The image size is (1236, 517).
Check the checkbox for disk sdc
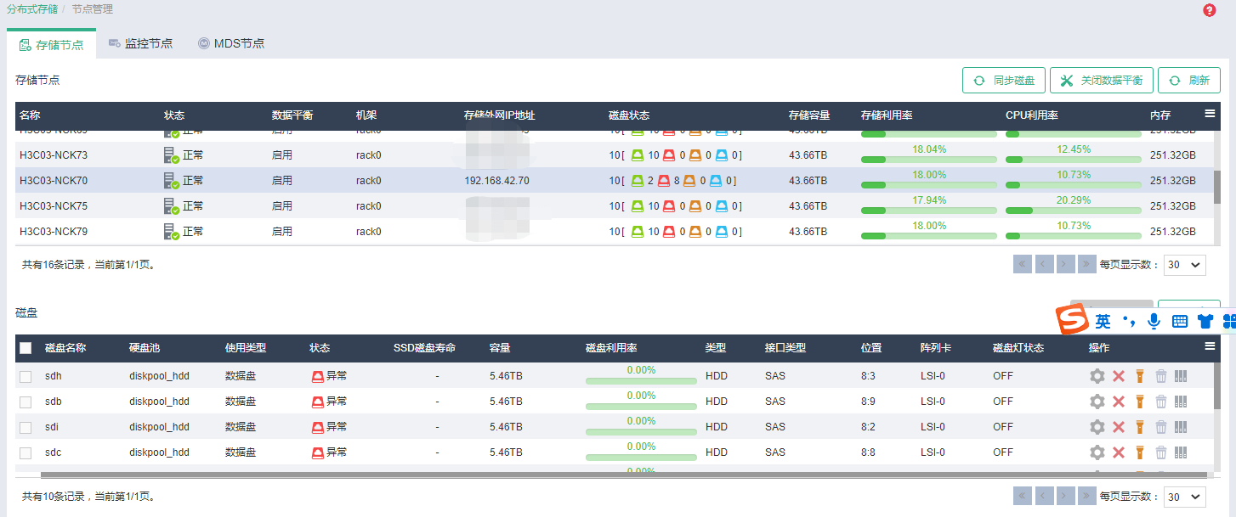[26, 452]
